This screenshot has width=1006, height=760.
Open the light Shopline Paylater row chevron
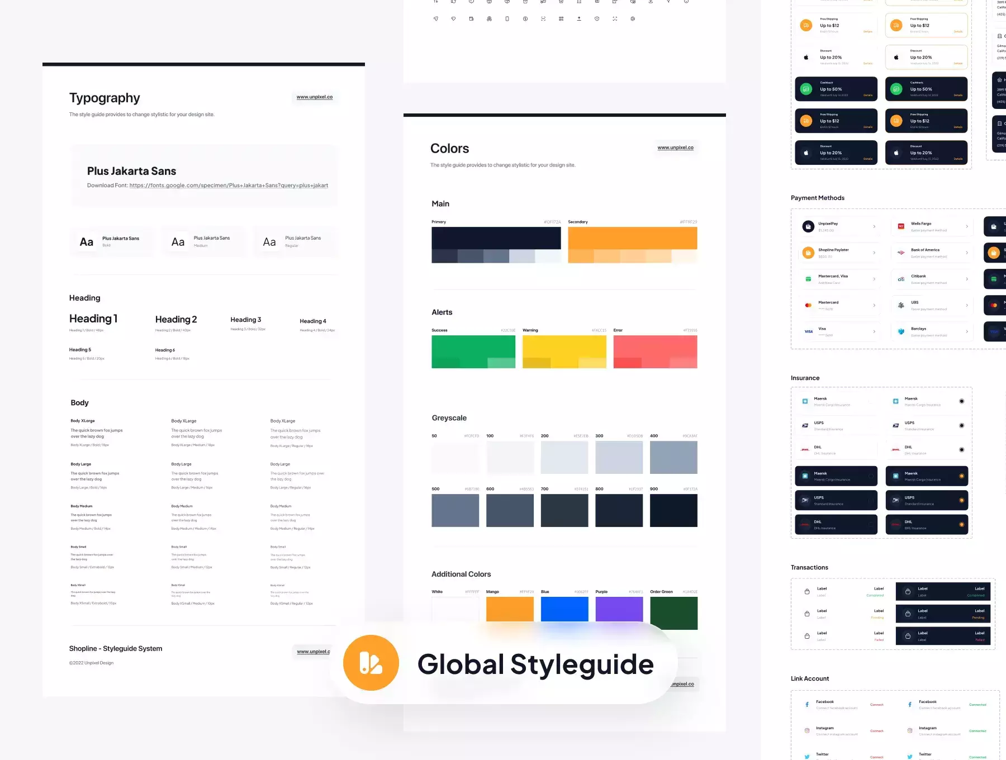point(874,253)
